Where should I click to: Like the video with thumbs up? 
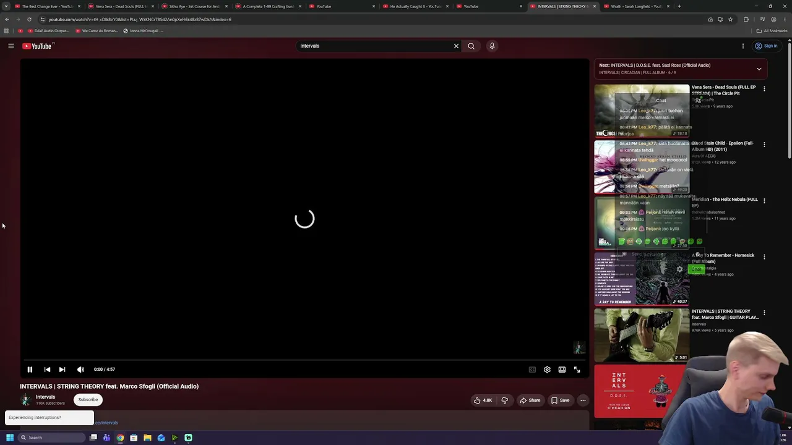click(483, 400)
